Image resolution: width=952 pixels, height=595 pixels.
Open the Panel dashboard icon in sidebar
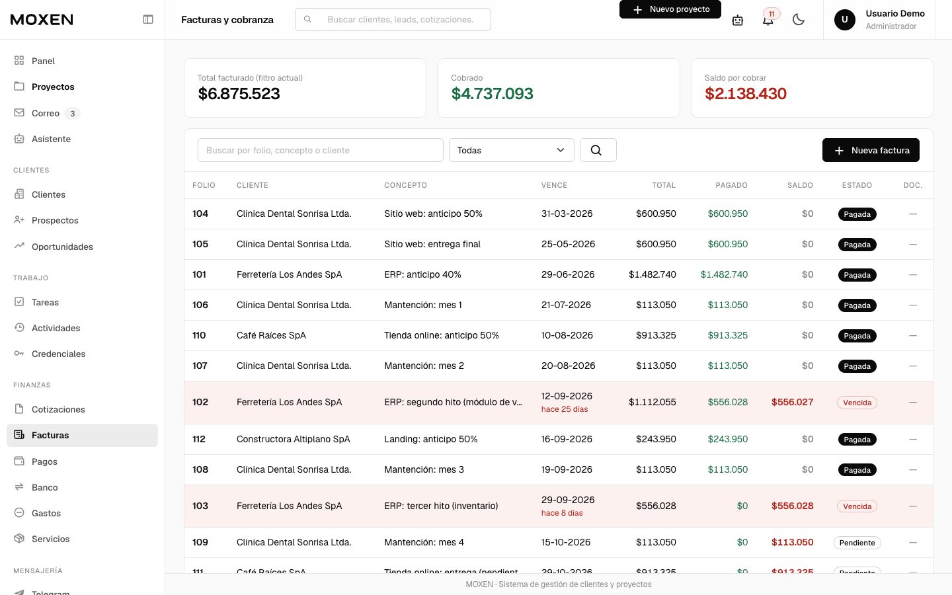pos(19,61)
